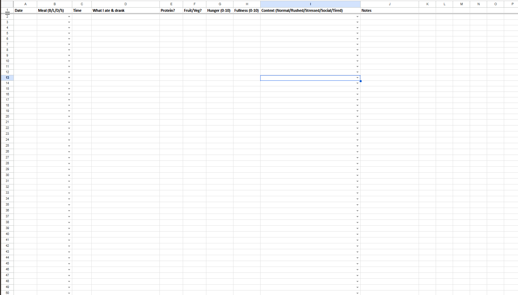Select the column L header
The height and width of the screenshot is (295, 518).
tap(445, 4)
